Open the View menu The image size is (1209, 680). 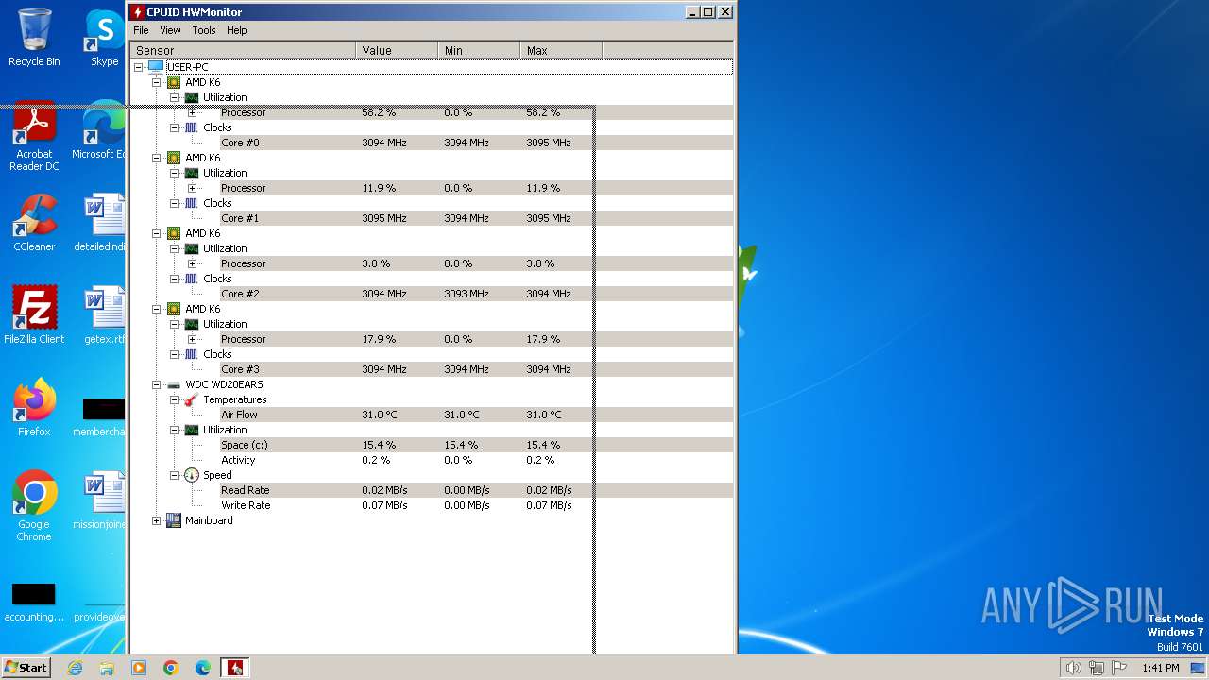[170, 30]
